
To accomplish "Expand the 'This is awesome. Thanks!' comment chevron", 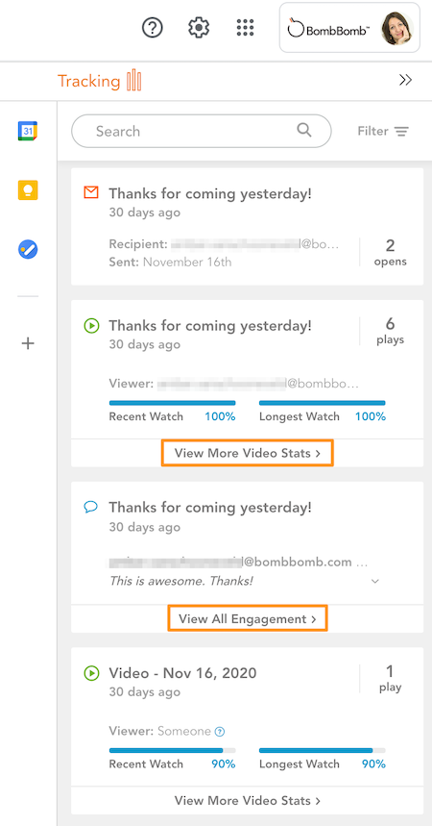I will [375, 581].
